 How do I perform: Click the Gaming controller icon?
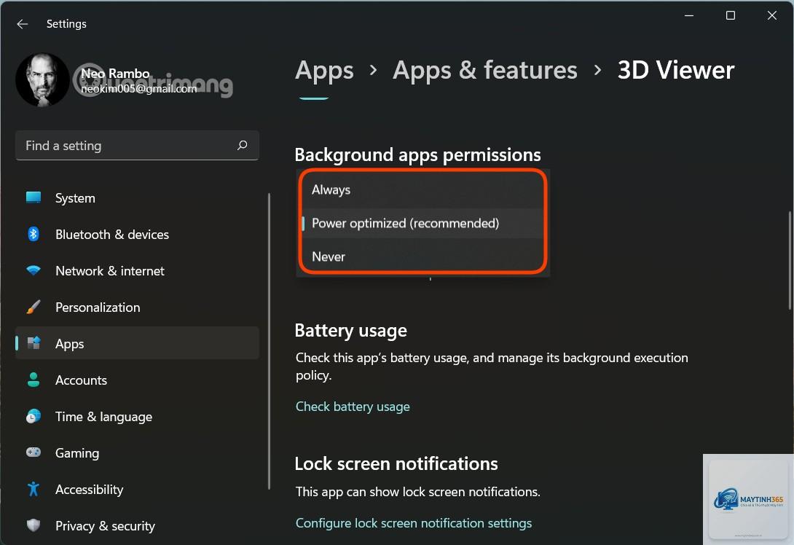point(34,452)
